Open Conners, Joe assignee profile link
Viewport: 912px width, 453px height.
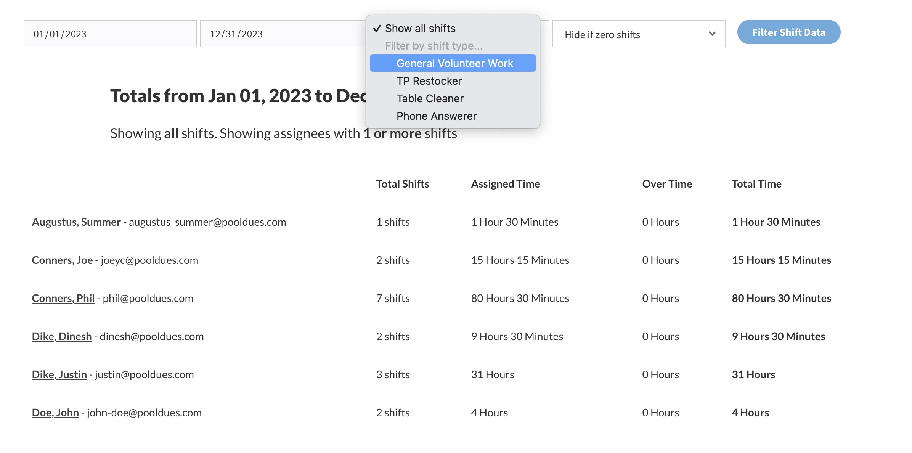tap(62, 260)
